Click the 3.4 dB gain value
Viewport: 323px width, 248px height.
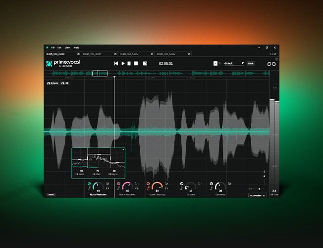(x=274, y=191)
